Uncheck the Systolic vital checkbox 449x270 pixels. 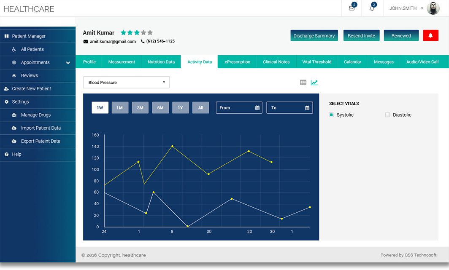click(331, 115)
